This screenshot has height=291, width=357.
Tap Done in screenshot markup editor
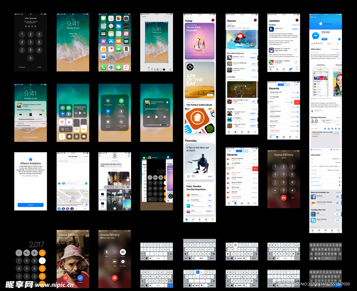tap(144, 17)
